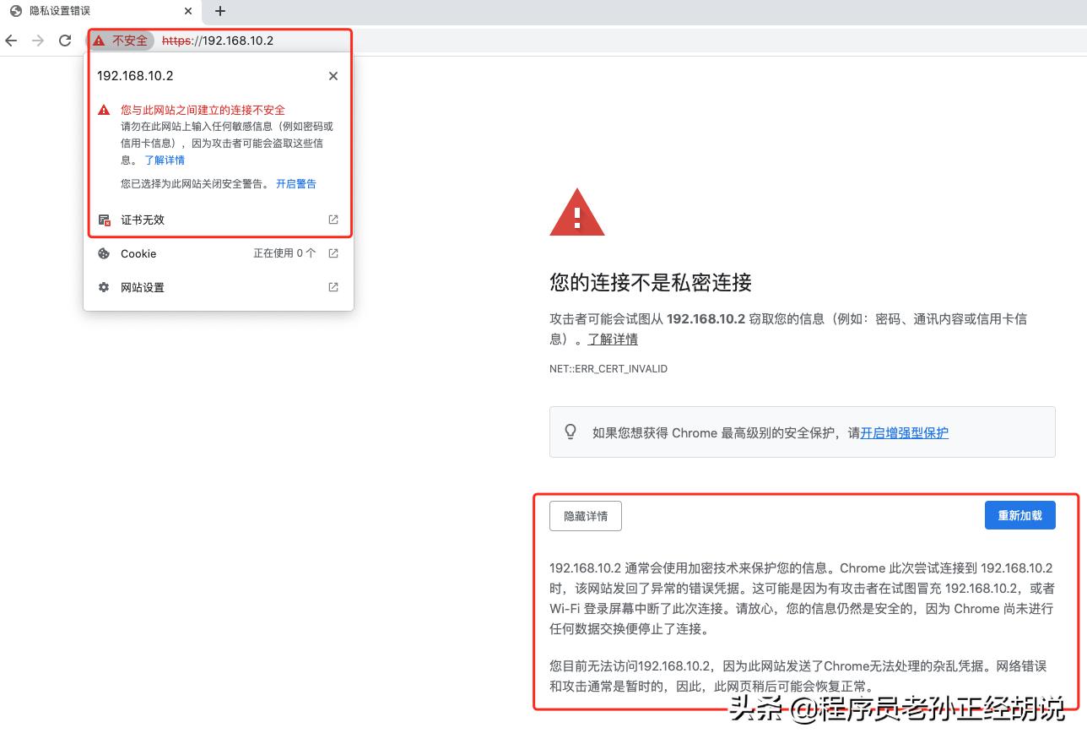This screenshot has width=1087, height=744.
Task: Click the external-link icon beside 证书无效
Action: point(333,220)
